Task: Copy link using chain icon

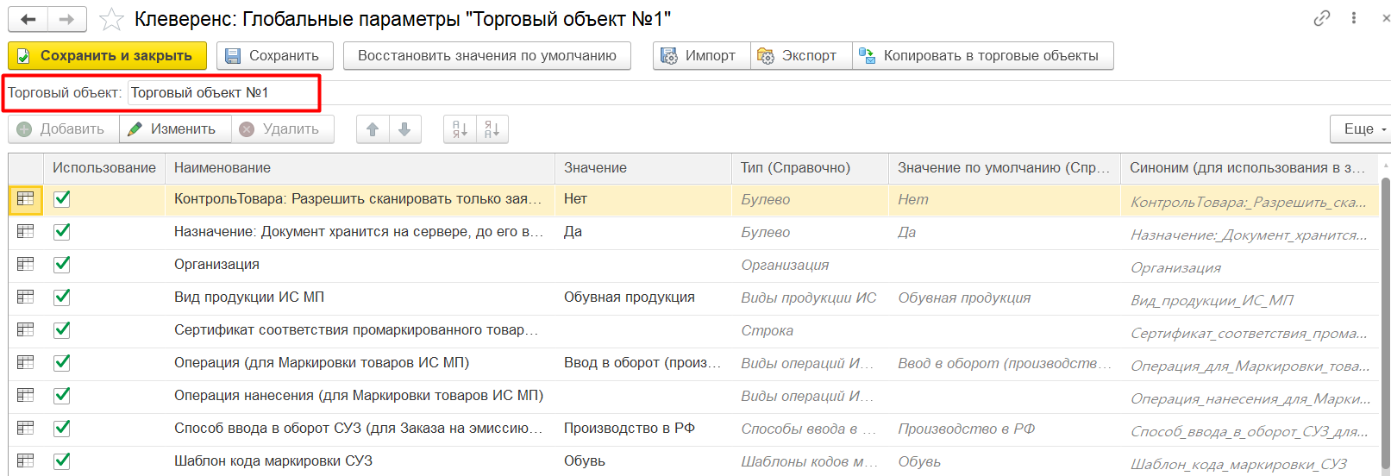Action: pos(1322,18)
